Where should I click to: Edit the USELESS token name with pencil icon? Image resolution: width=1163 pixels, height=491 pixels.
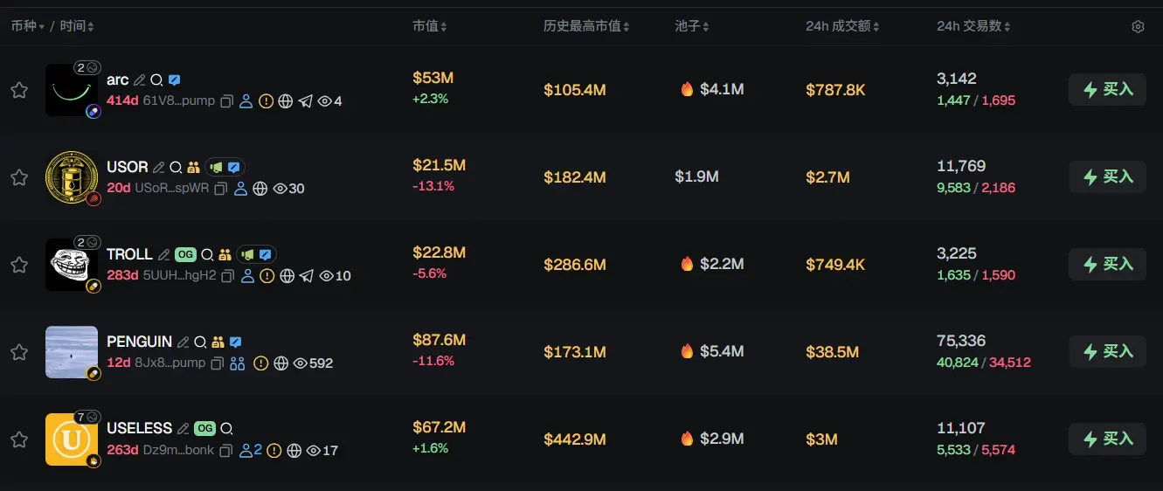[183, 429]
